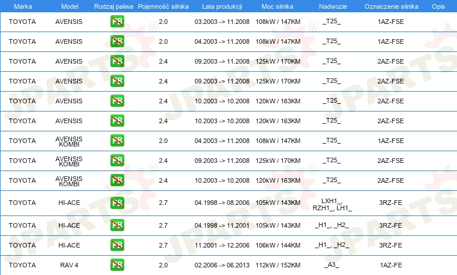This screenshot has height=275, width=457.
Task: Select the date range 04.1998 -> 08.2006
Action: tap(222, 203)
